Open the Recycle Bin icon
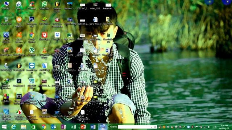This screenshot has height=130, width=232. 6,21
